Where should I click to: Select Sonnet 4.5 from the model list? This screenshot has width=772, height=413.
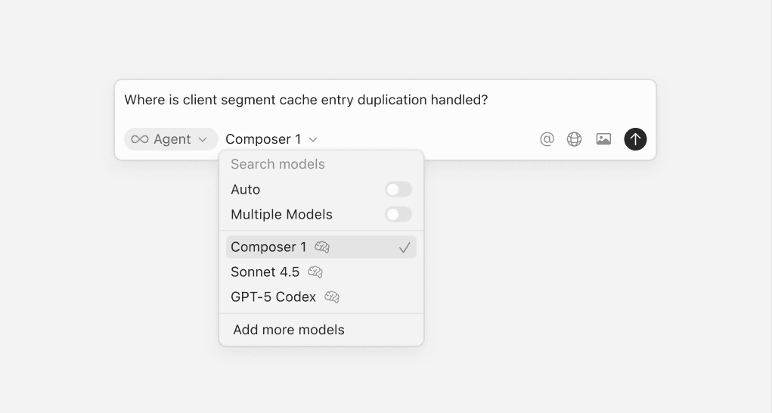coord(265,272)
